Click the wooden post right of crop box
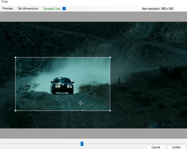This screenshot has height=149, width=187. point(119,80)
